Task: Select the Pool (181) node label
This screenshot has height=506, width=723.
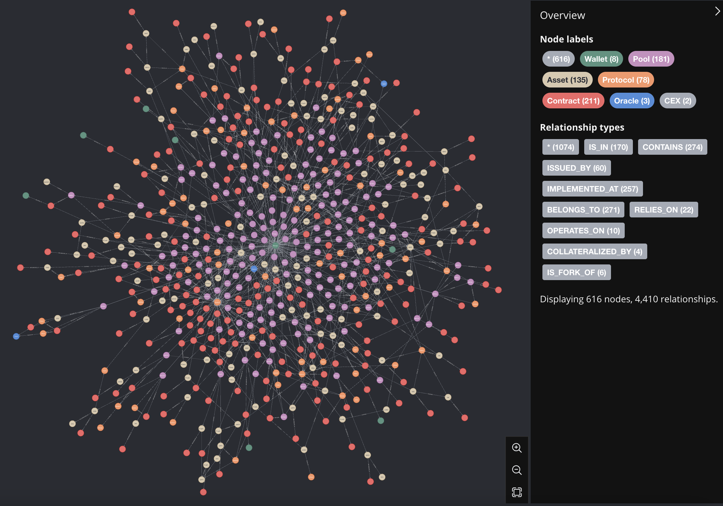Action: 651,59
